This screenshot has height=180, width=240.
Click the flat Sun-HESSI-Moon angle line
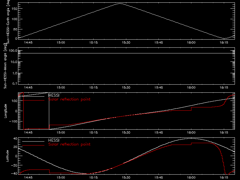126,53
